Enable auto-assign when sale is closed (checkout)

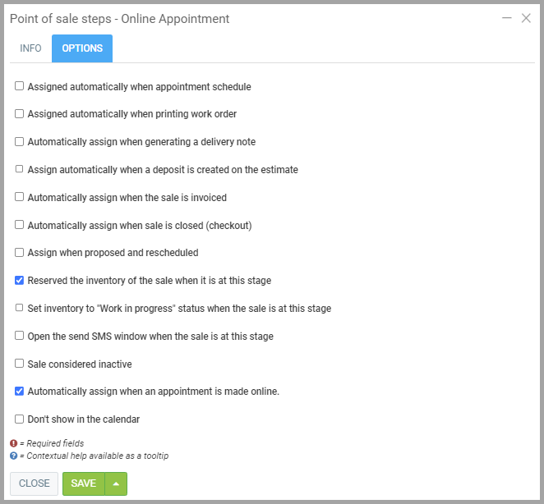tap(20, 225)
